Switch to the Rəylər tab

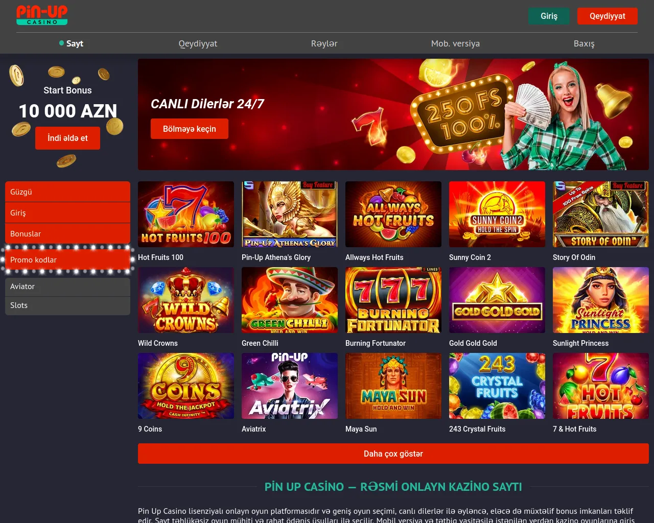324,43
